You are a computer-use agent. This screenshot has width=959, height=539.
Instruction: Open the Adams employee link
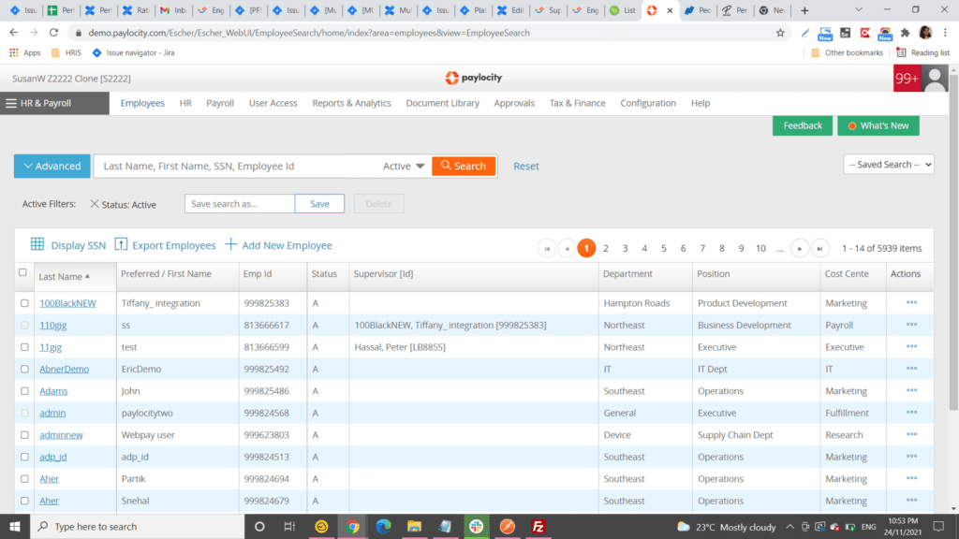click(x=53, y=391)
